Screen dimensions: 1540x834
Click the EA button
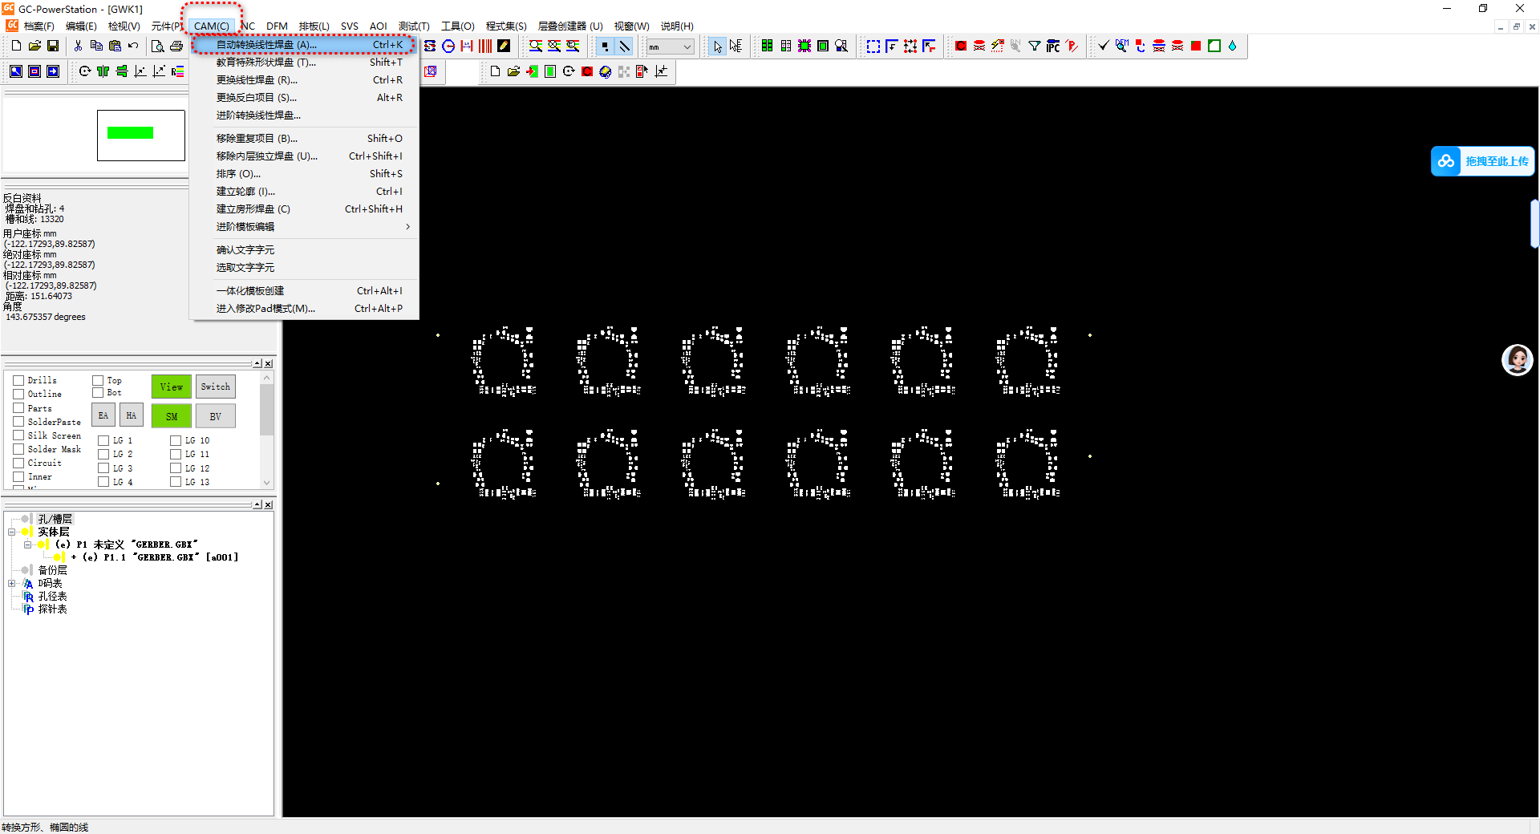103,415
